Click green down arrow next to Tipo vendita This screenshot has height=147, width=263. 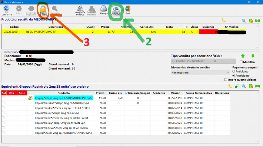click(x=253, y=56)
